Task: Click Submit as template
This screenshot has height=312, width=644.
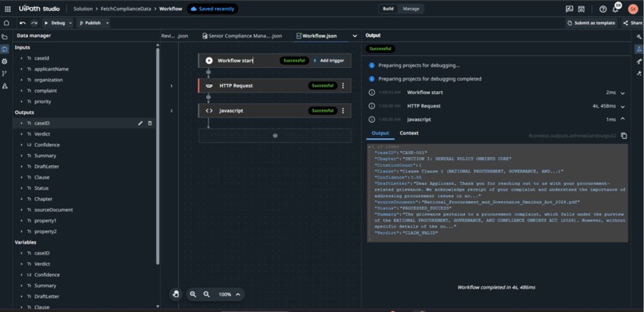Action: pyautogui.click(x=591, y=23)
